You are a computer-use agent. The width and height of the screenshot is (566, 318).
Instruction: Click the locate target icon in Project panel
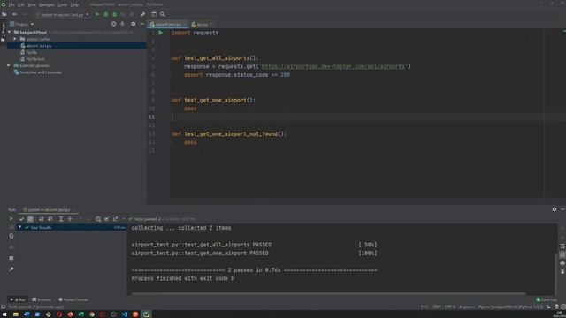114,24
